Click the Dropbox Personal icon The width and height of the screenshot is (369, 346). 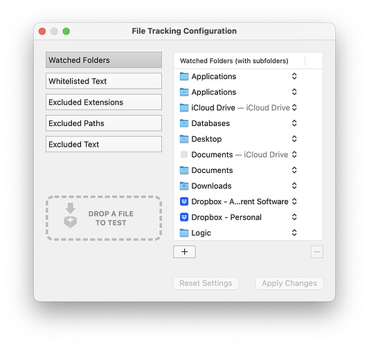(184, 217)
